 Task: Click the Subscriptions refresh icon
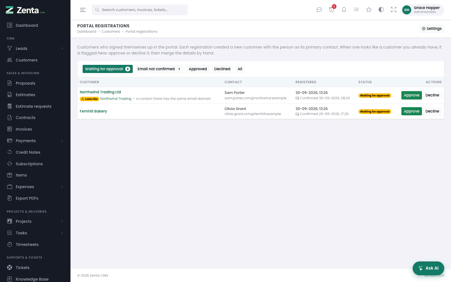[x=10, y=164]
